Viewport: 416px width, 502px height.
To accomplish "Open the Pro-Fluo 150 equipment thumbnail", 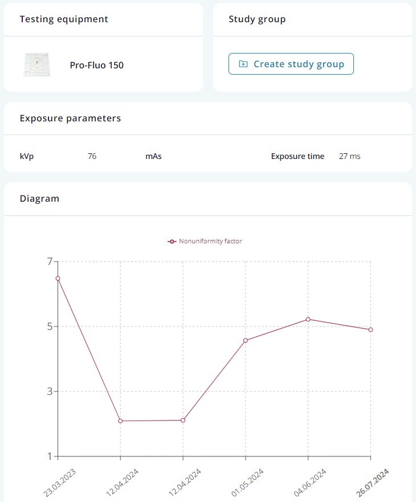I will [x=37, y=64].
